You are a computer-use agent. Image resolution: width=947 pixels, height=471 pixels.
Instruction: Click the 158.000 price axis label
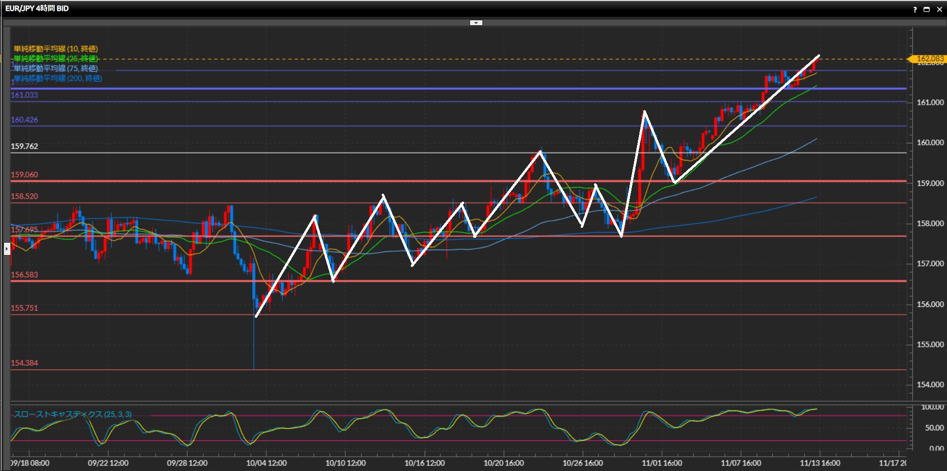[930, 223]
